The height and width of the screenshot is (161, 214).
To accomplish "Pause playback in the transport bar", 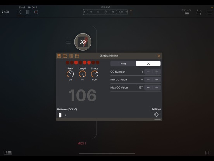I will tap(28, 12).
